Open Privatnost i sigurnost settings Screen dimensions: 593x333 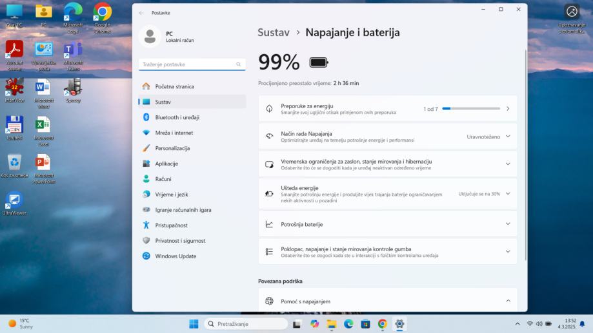[192, 240]
